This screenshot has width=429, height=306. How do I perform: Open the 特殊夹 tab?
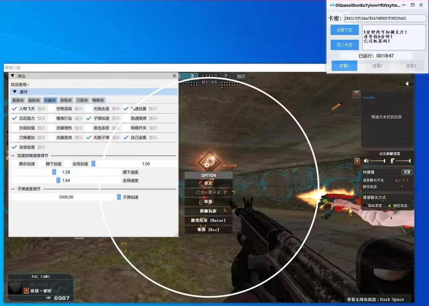pos(98,100)
